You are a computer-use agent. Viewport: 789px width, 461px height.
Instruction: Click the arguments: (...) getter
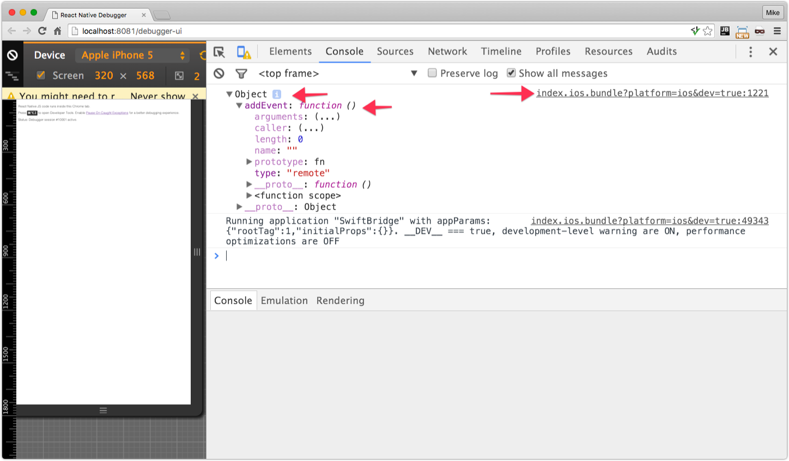[x=298, y=117]
